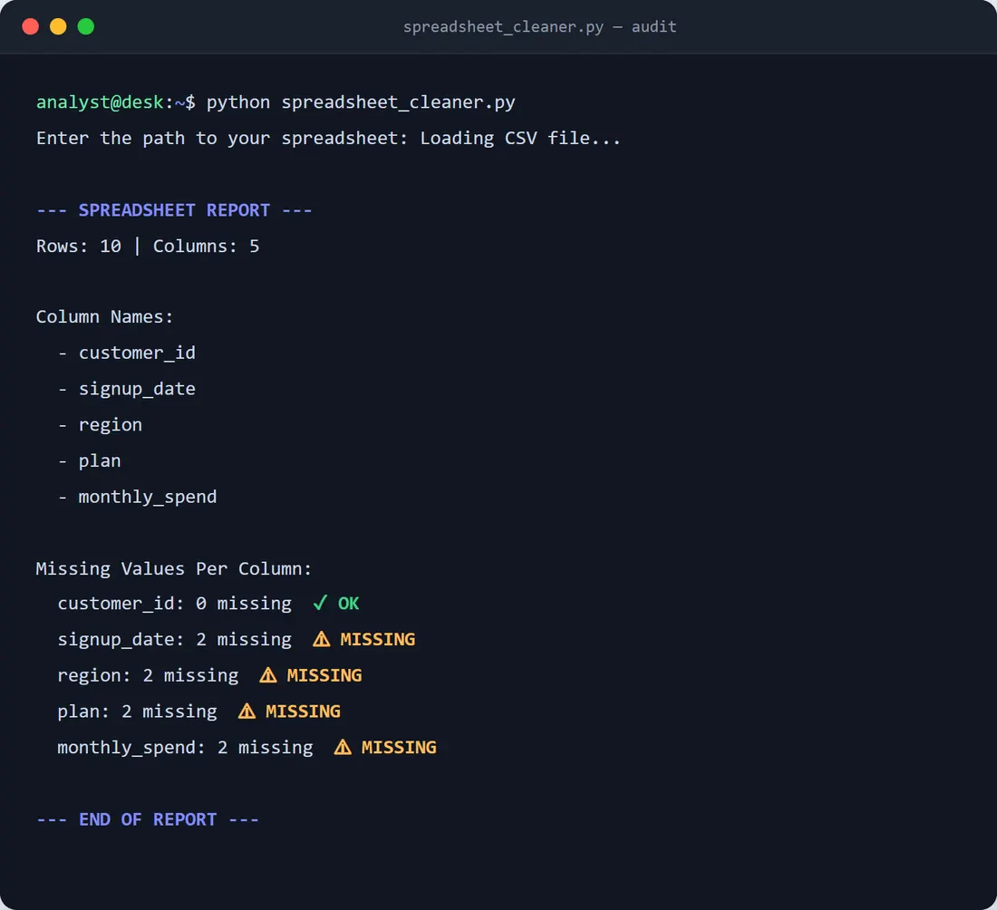The width and height of the screenshot is (997, 910).
Task: Click the 'Missing Values Per Column:' label
Action: point(174,568)
